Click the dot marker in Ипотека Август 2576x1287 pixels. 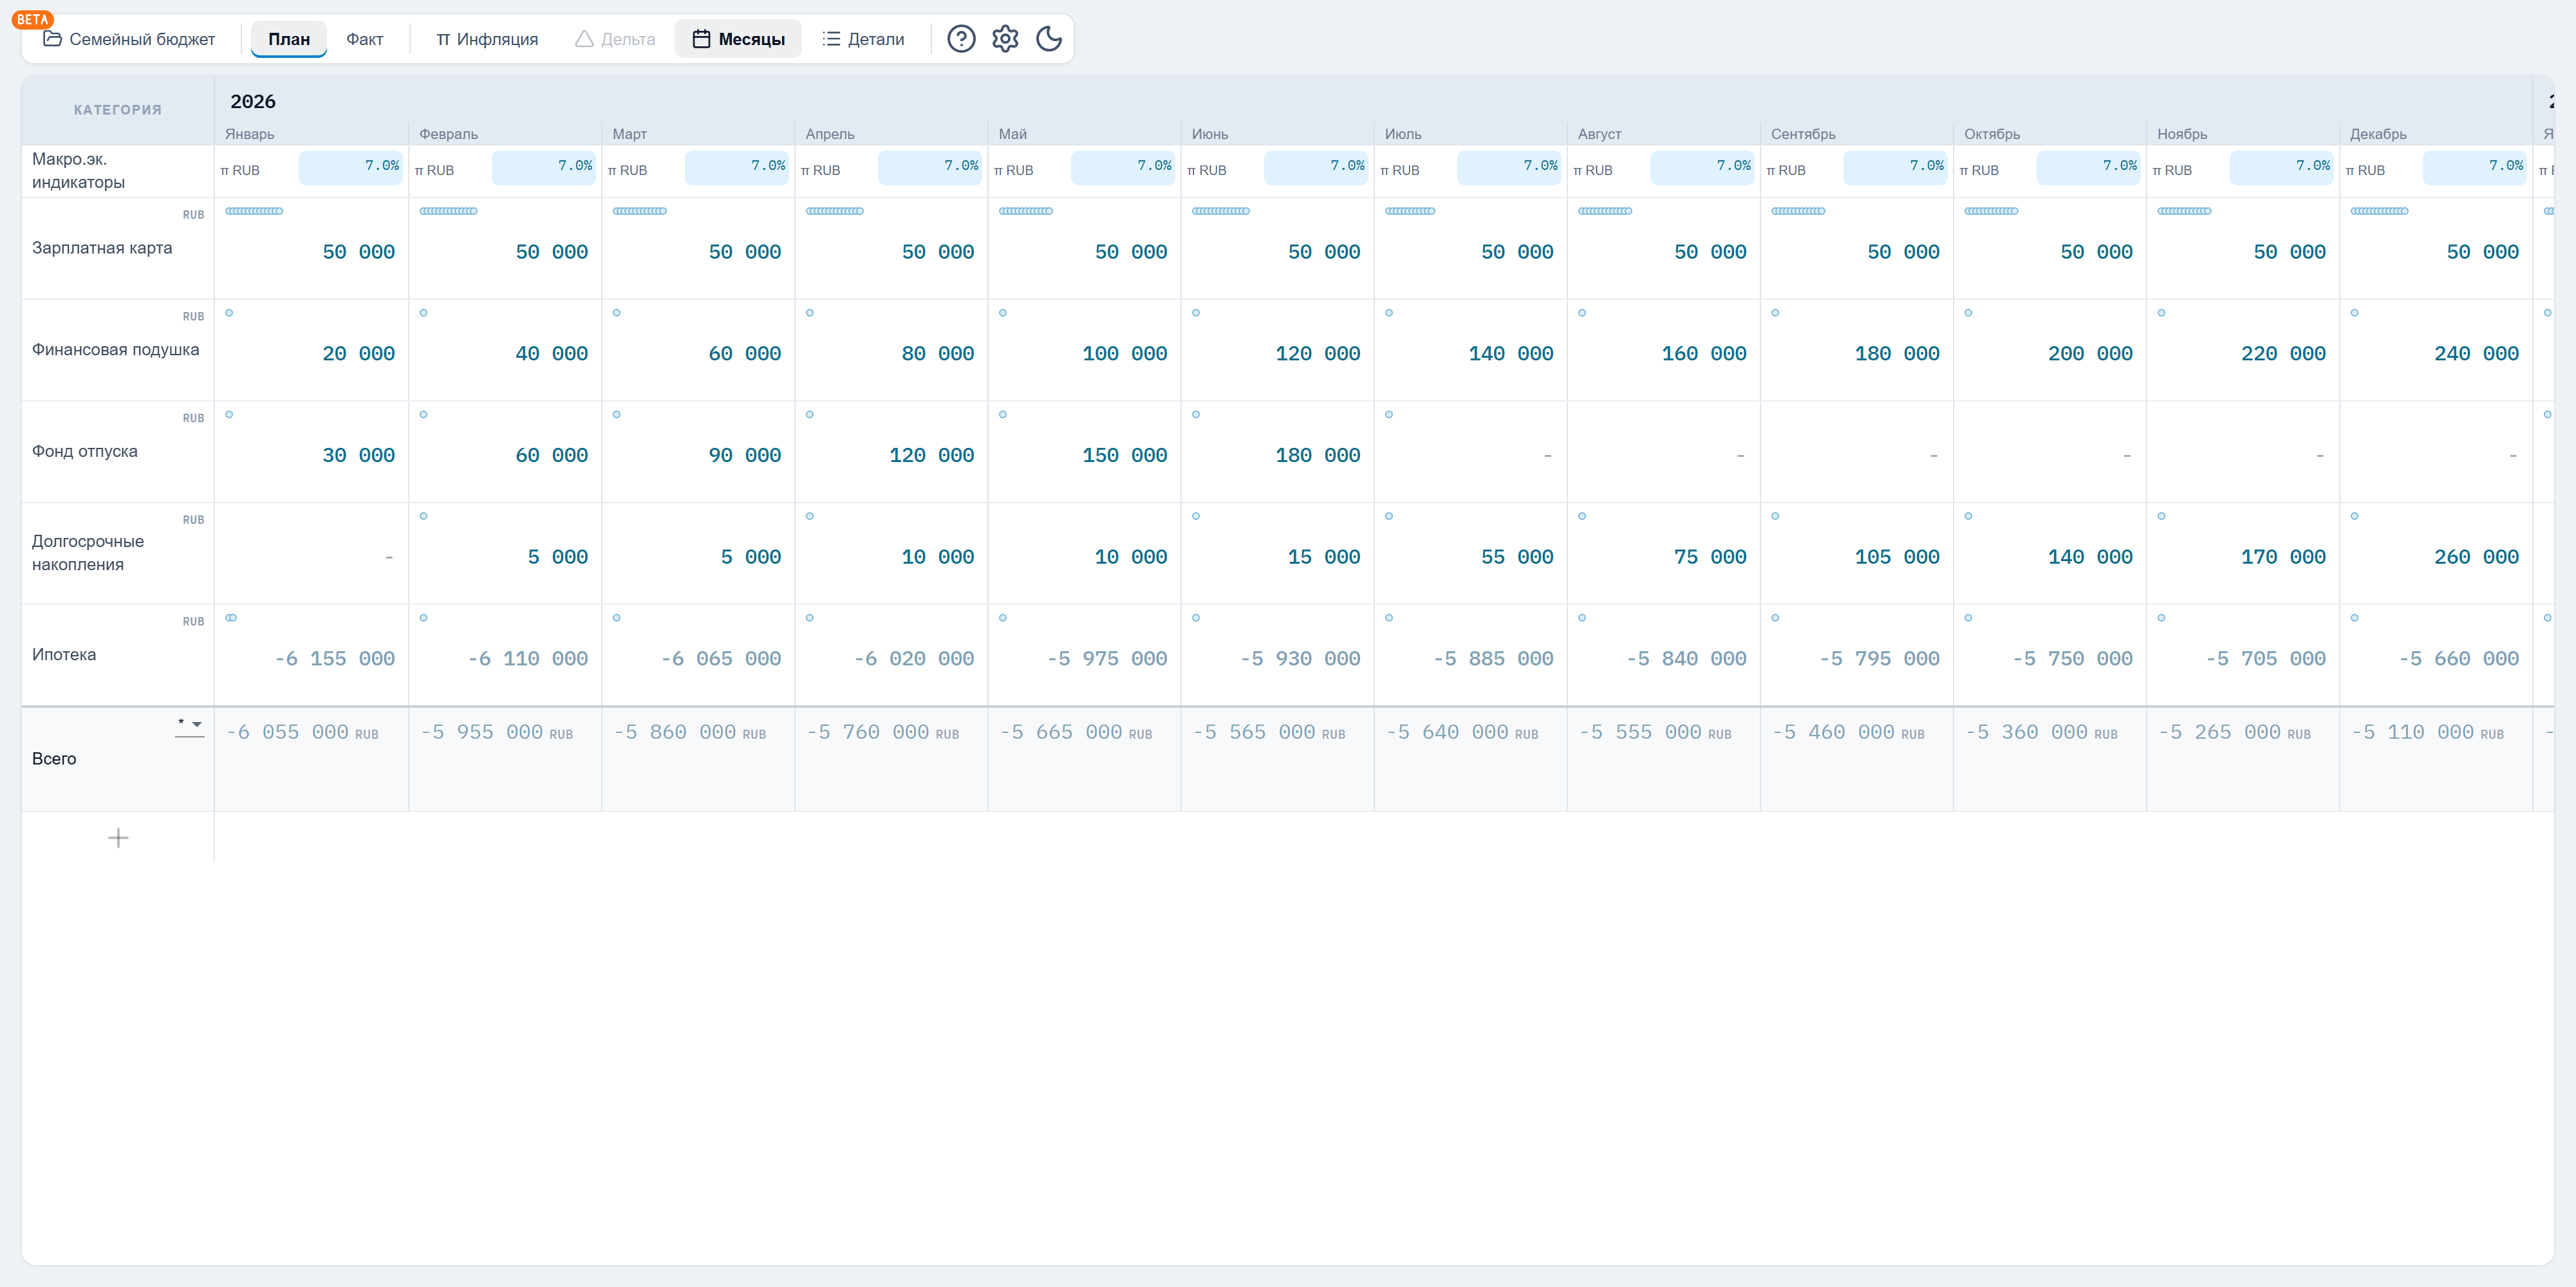(x=1581, y=618)
